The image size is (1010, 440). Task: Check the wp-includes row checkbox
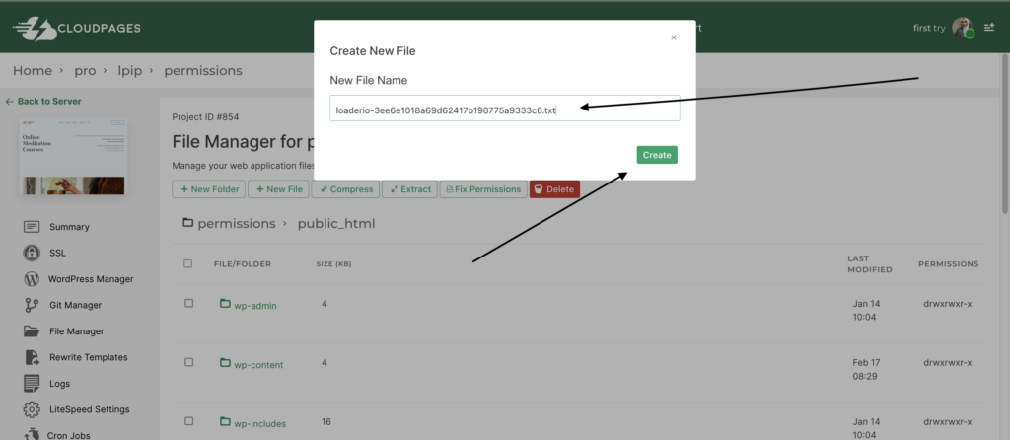click(x=188, y=420)
